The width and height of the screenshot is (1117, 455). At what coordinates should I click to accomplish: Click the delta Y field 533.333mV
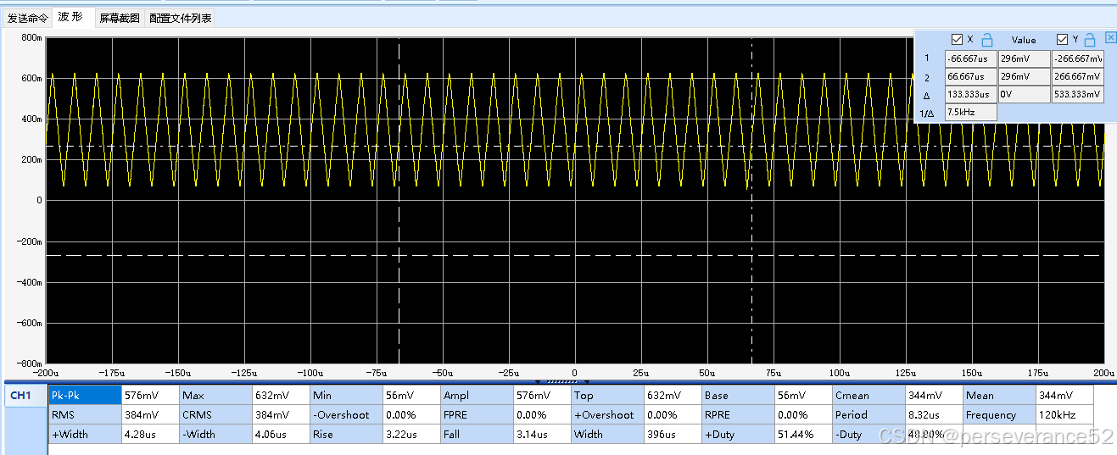1078,95
